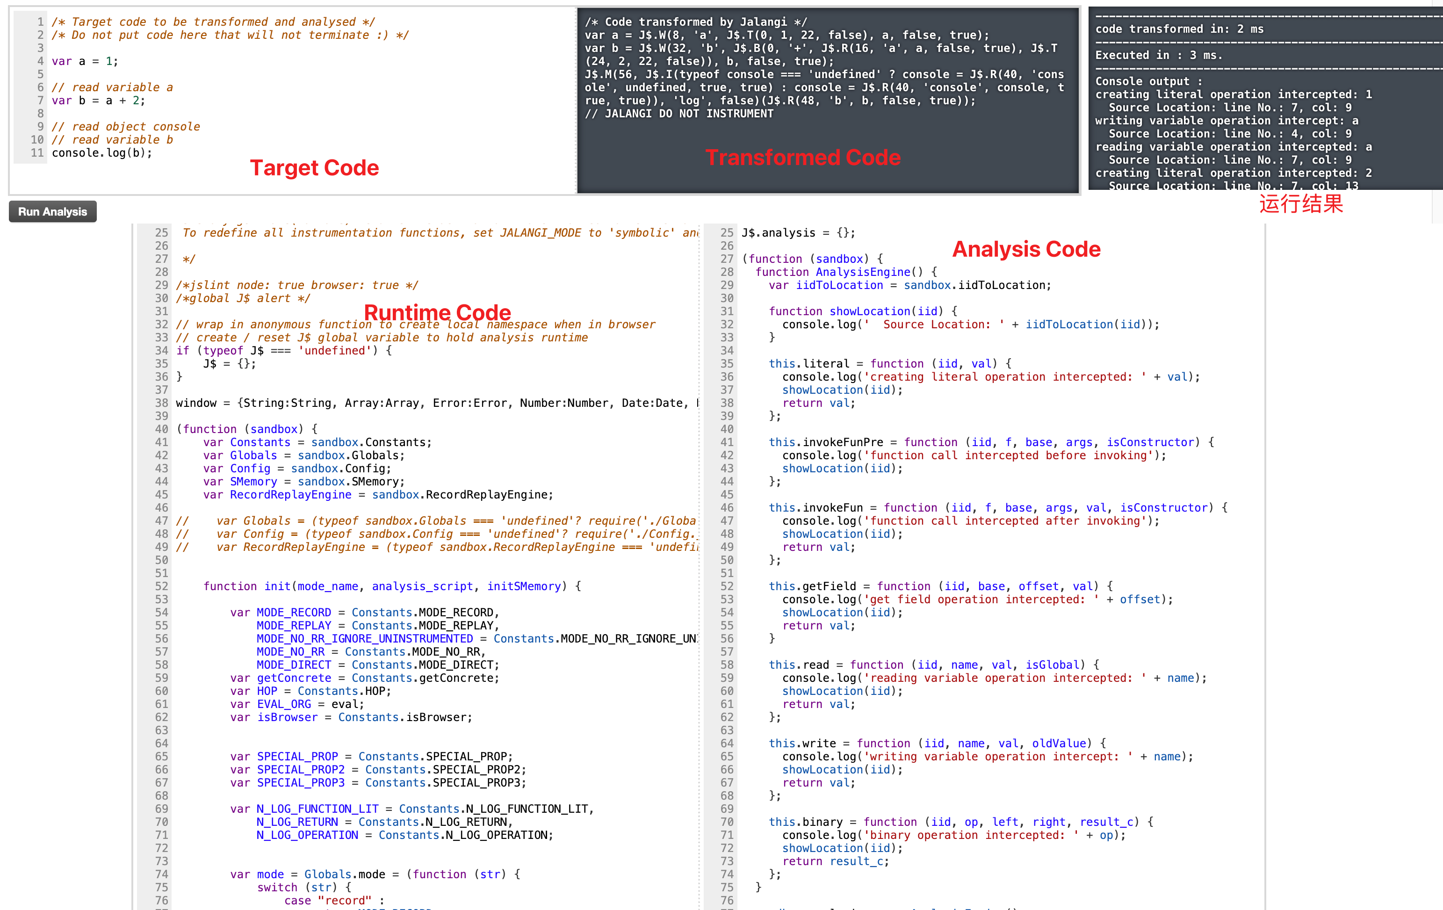Image resolution: width=1443 pixels, height=910 pixels.
Task: Click the console.log(b); line in Target Code
Action: (102, 153)
